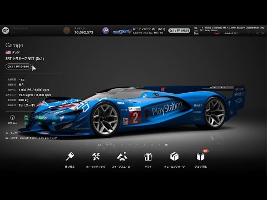This screenshot has width=267, height=200.
Task: Select the first page indicator dot
Action: click(x=107, y=144)
